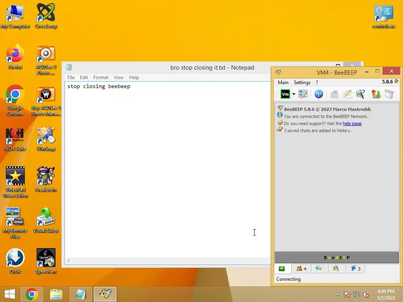Click the envelope with pencil compose icon

(347, 94)
